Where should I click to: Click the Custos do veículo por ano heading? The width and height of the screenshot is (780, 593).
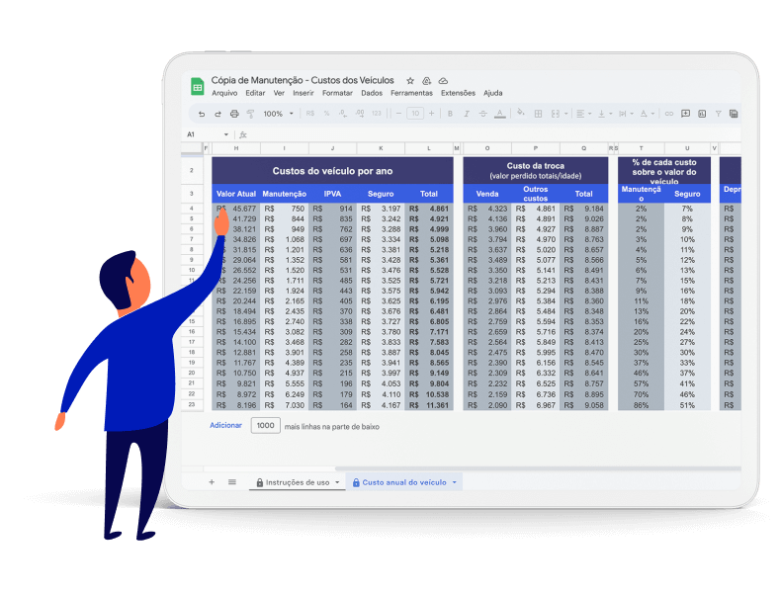332,171
